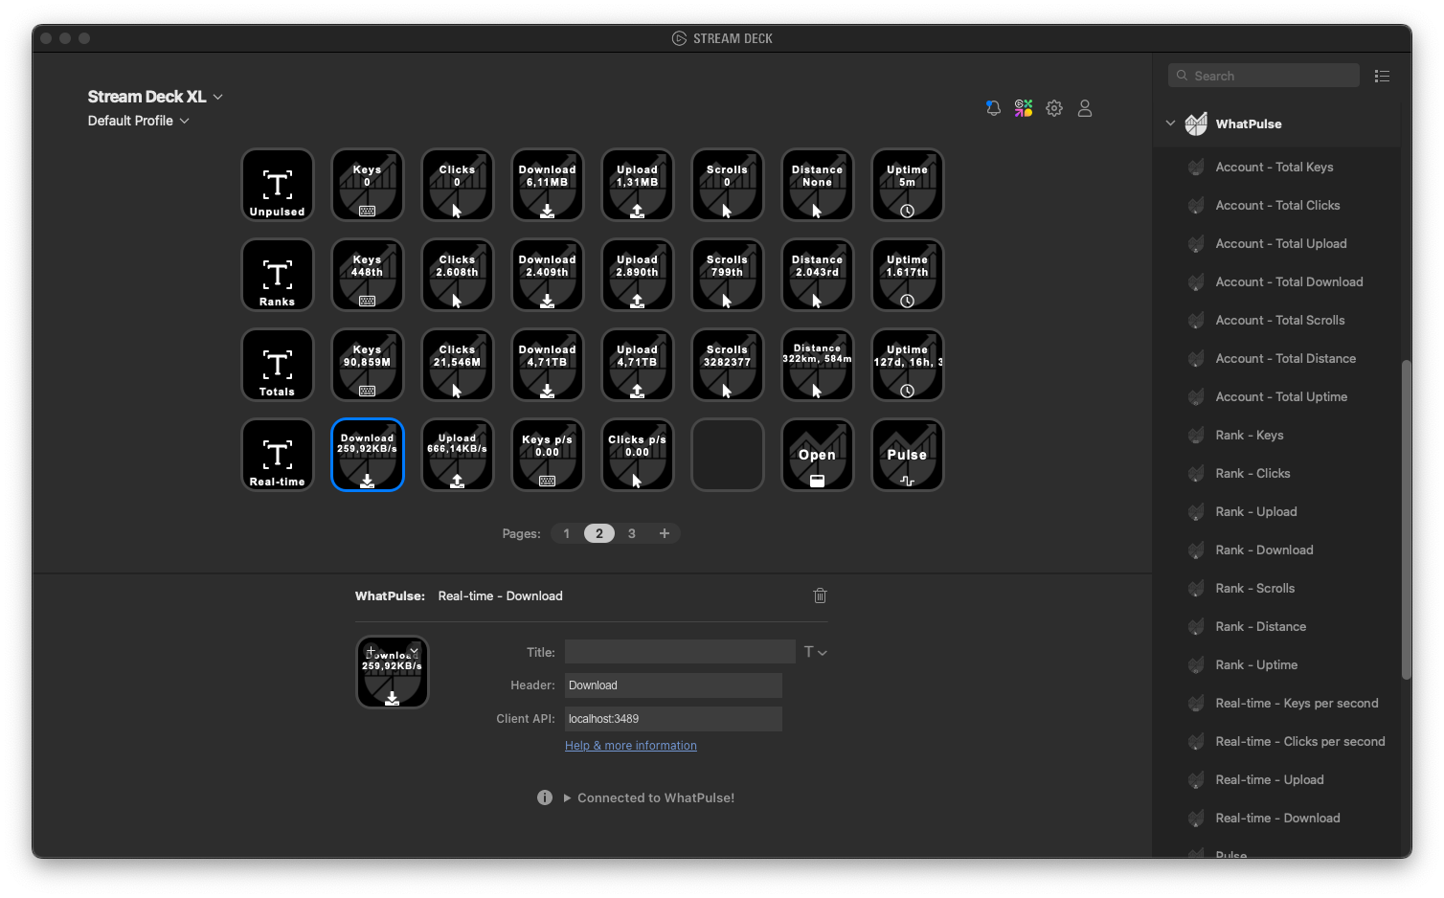Viewport: 1444px width, 898px height.
Task: Switch to list view beside the search bar
Action: coord(1382,75)
